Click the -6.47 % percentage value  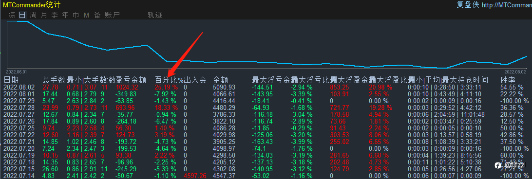[166, 122]
